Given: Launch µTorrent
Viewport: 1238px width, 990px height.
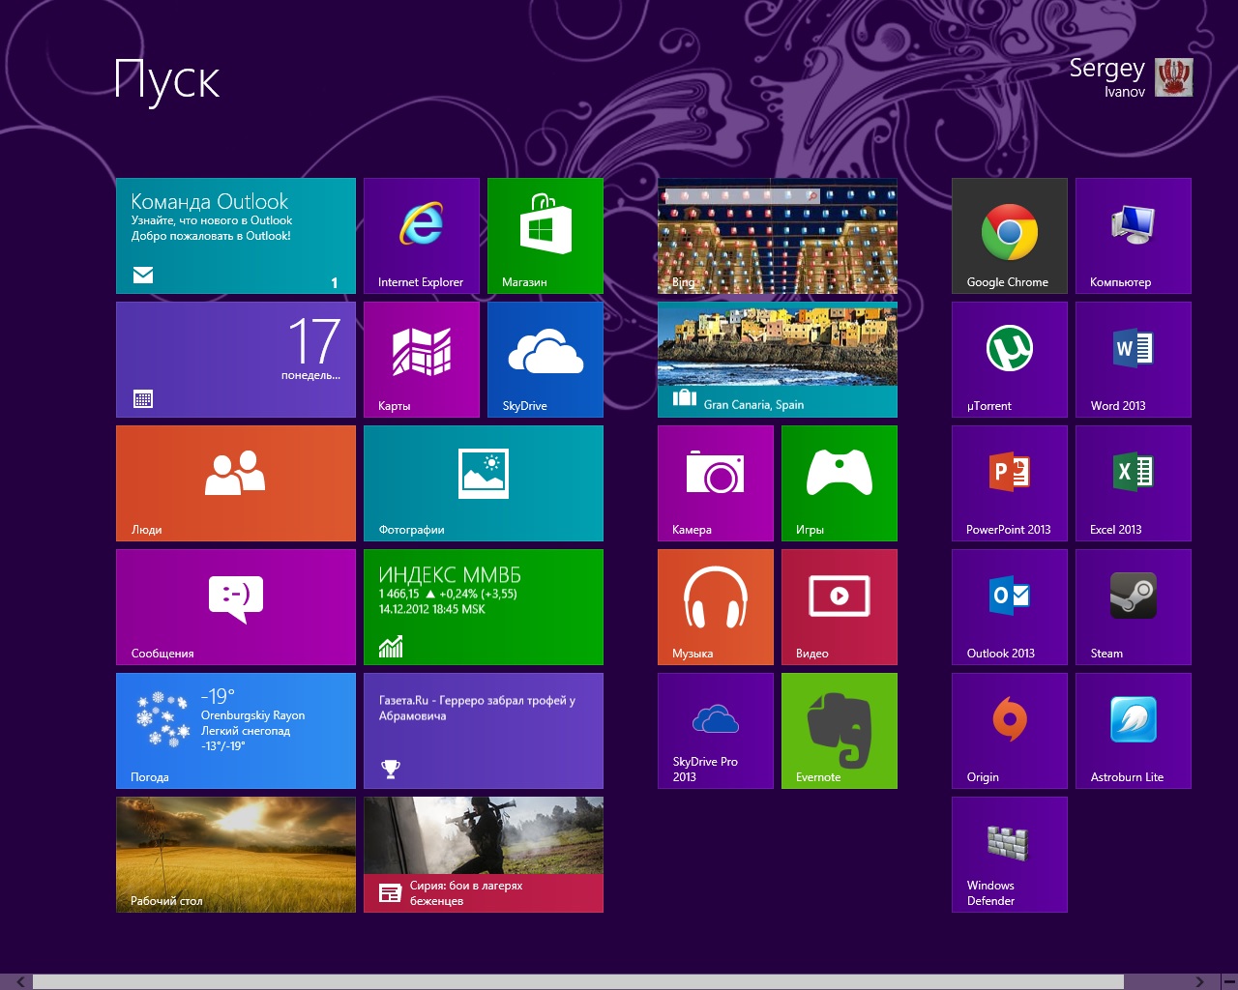Looking at the screenshot, I should click(1010, 360).
